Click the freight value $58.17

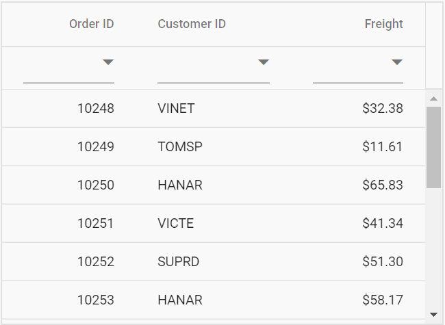tap(383, 300)
